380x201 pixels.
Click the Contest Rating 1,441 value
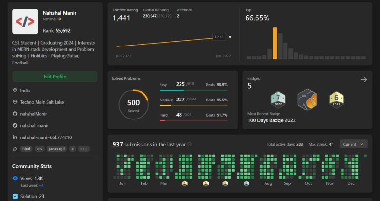(x=122, y=18)
